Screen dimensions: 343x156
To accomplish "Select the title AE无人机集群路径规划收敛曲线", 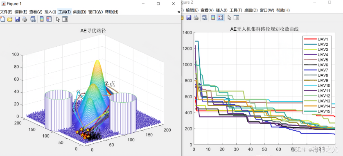I will [x=264, y=29].
